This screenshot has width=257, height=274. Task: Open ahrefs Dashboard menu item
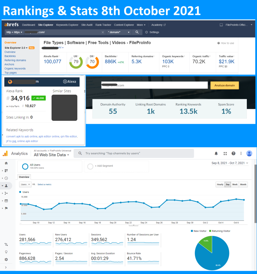click(29, 25)
